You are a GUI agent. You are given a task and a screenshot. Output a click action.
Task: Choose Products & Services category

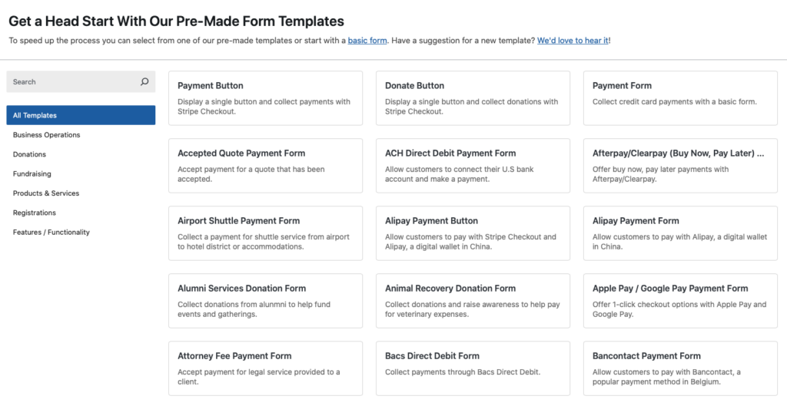pos(46,193)
